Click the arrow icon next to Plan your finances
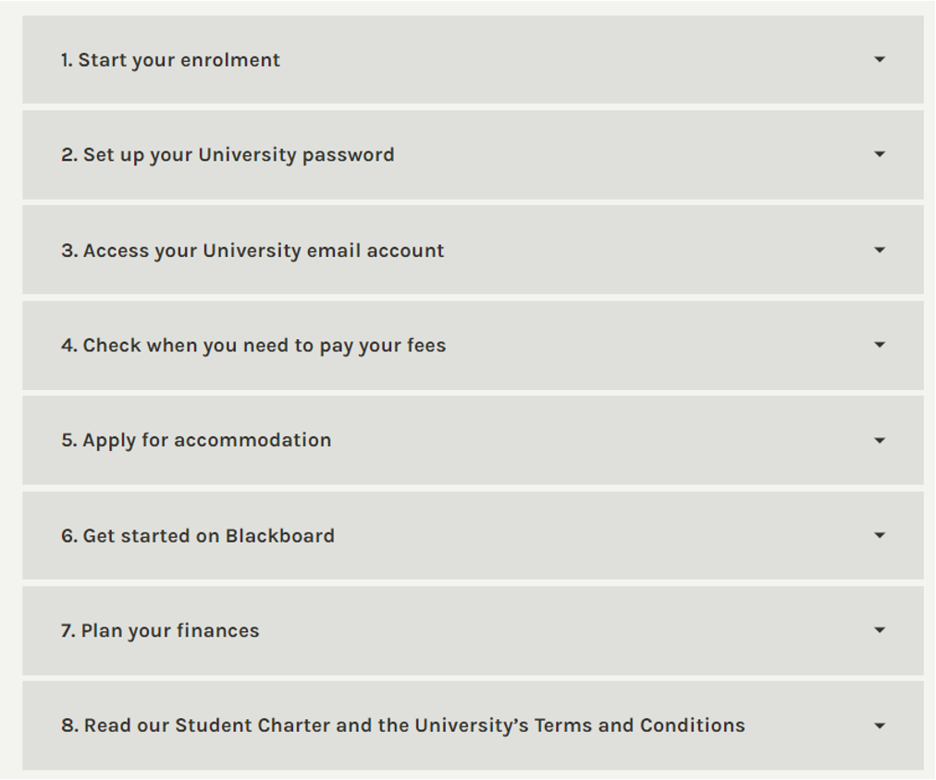The height and width of the screenshot is (780, 936). pyautogui.click(x=880, y=630)
